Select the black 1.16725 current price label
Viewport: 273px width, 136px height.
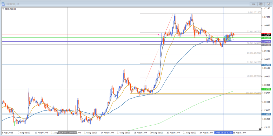pos(266,35)
